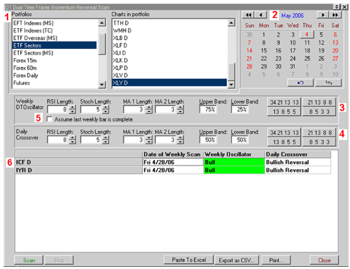This screenshot has width=350, height=269.
Task: Click Export as CSV button
Action: 237,260
